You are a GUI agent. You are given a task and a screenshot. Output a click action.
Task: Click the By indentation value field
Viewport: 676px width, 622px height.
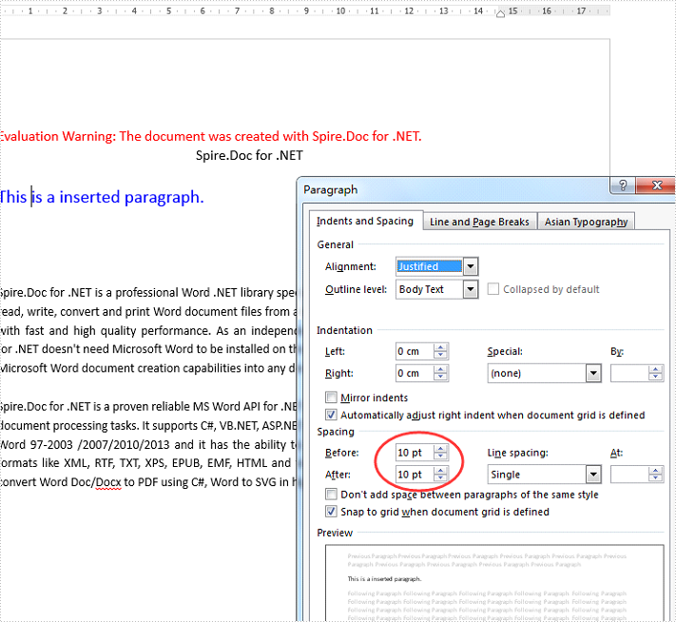tap(629, 374)
